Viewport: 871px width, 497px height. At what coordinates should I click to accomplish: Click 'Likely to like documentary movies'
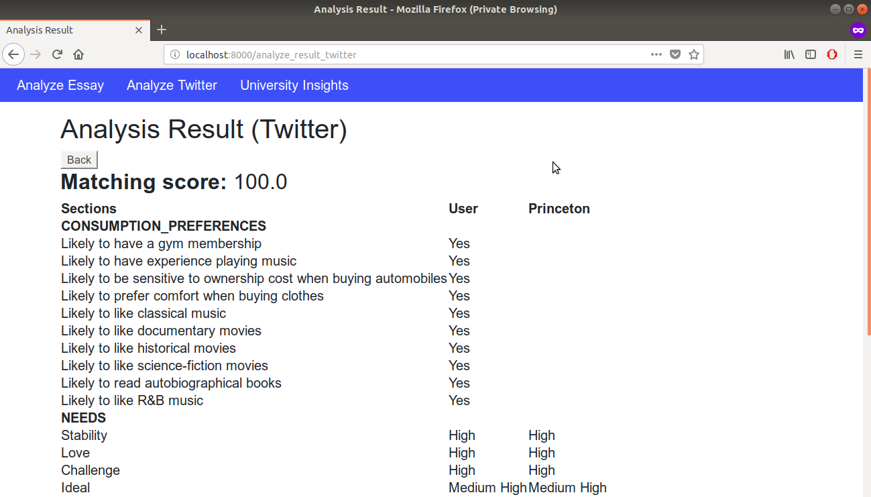pos(161,331)
